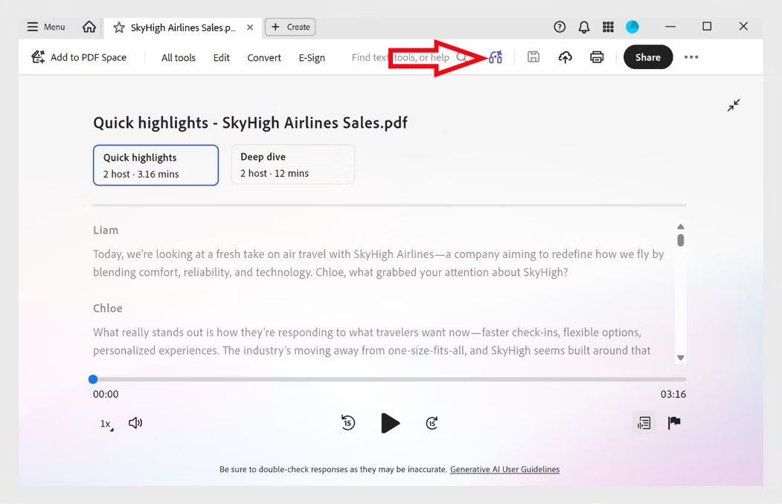Click the upload to cloud icon
Screen dimensions: 782x504
coord(565,57)
